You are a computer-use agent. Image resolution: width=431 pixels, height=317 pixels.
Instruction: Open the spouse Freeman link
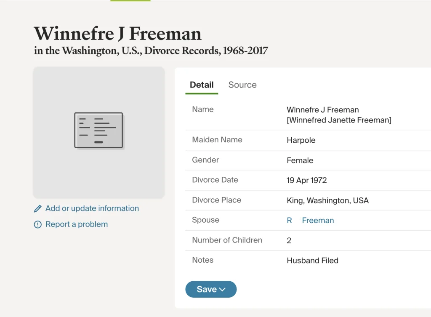[x=311, y=220]
